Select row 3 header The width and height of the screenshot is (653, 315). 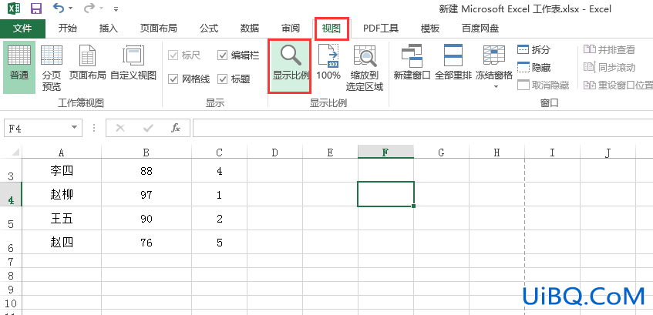tap(11, 171)
